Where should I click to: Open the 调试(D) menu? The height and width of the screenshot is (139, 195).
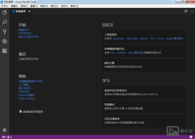click(54, 6)
